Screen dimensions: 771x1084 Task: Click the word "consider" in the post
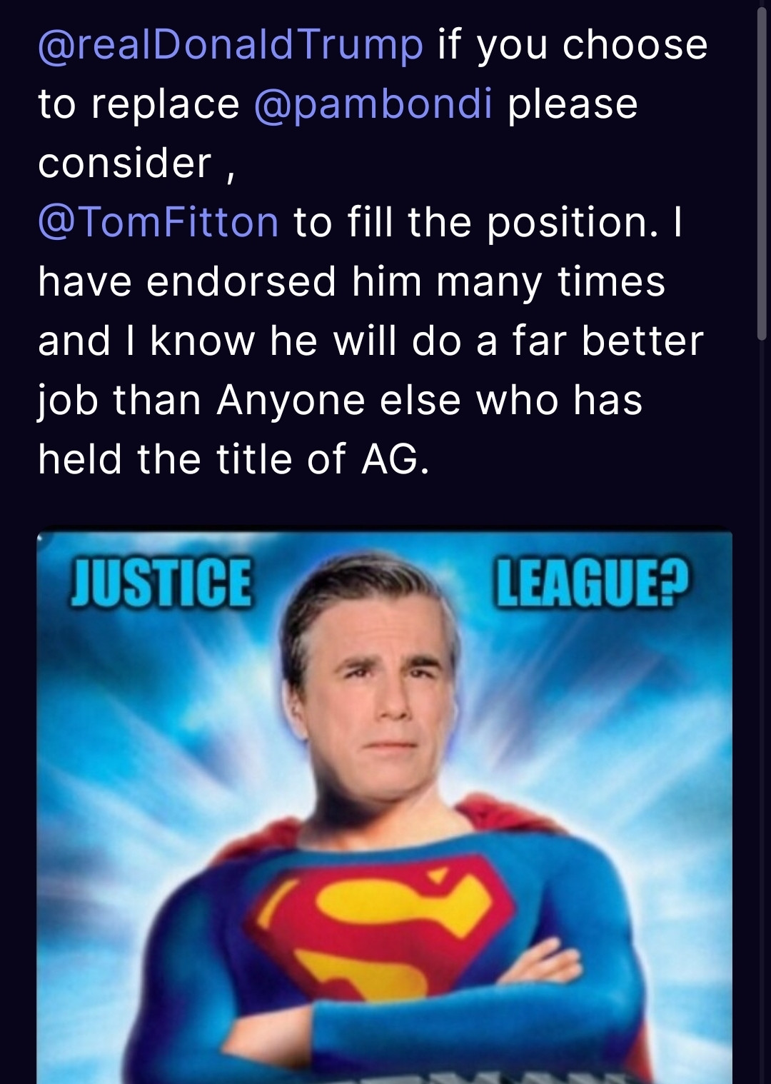[x=125, y=164]
